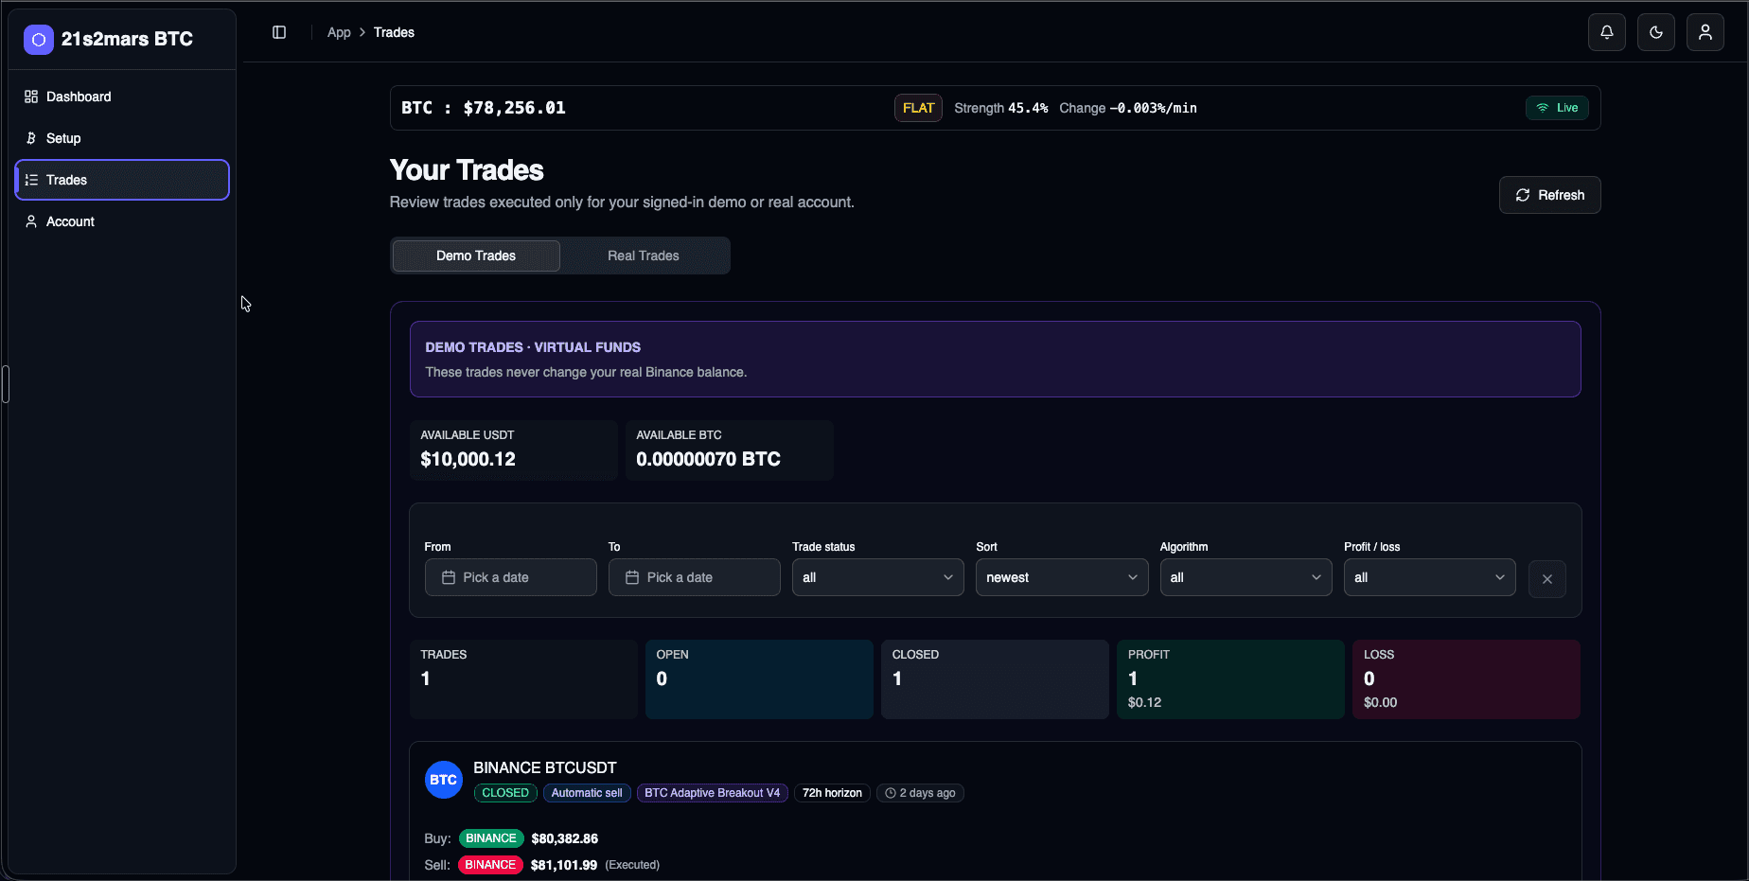The height and width of the screenshot is (881, 1749).
Task: Click the Demo Trades virtual funds banner
Action: [996, 359]
